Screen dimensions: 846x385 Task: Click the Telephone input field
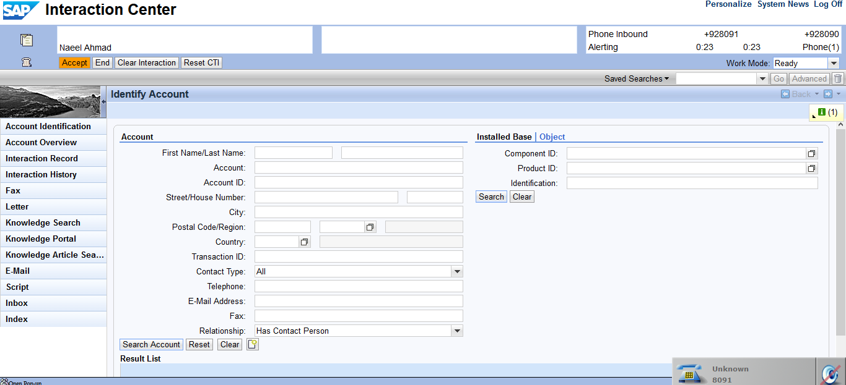[x=359, y=286]
